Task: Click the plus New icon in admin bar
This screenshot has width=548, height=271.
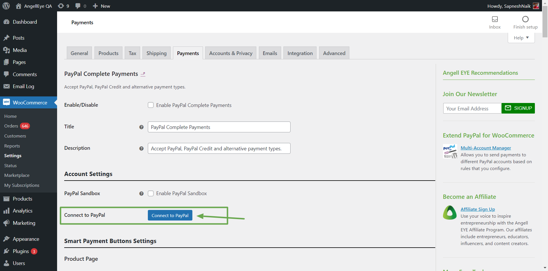Action: 95,6
